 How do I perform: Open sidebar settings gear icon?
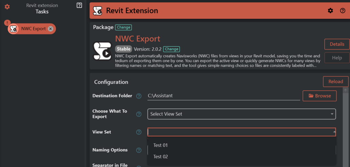(7, 7)
